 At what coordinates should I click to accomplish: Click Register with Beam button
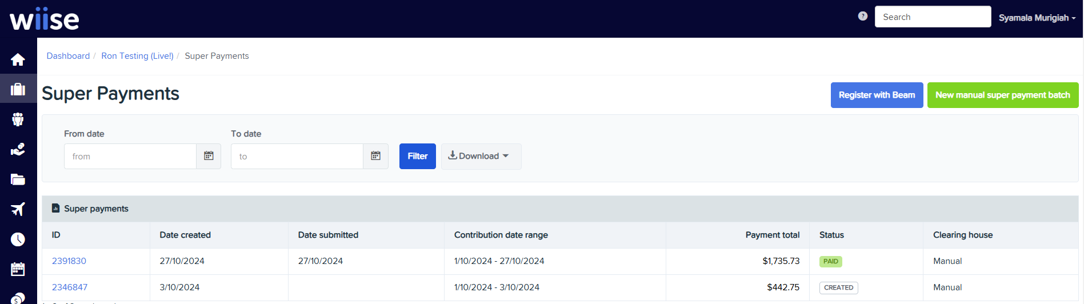coord(877,95)
